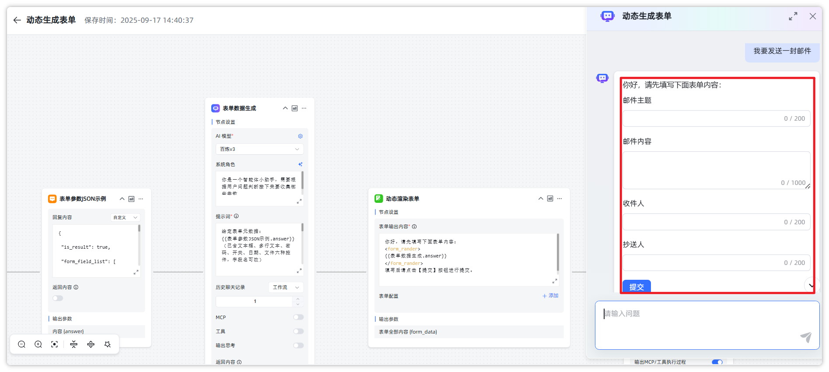Image resolution: width=829 pixels, height=372 pixels.
Task: Click the 系统角色 AI-generate sparkle icon
Action: (301, 164)
